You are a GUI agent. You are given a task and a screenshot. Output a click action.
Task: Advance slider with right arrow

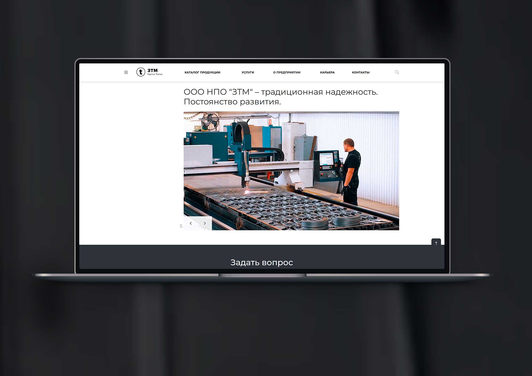205,223
